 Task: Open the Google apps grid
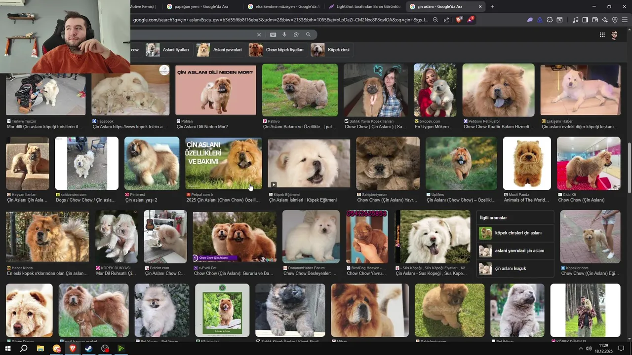[602, 35]
